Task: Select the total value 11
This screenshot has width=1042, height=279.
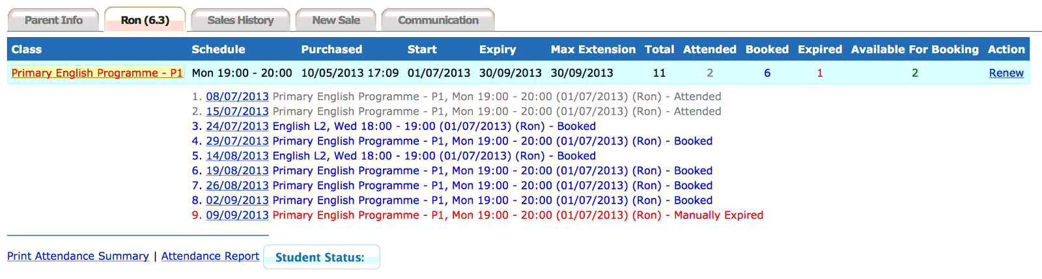Action: coord(660,73)
